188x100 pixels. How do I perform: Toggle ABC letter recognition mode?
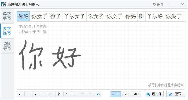click(136, 94)
